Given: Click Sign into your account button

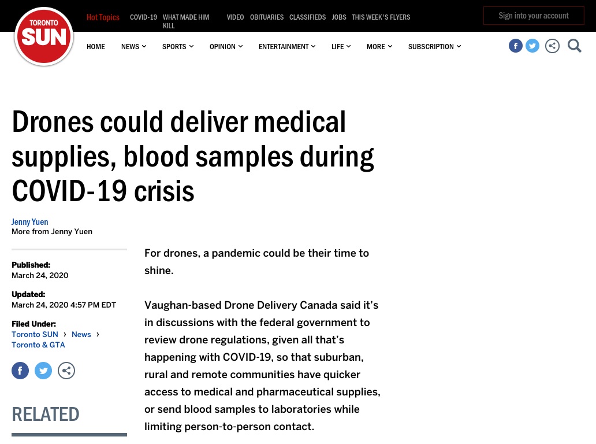Looking at the screenshot, I should coord(534,16).
